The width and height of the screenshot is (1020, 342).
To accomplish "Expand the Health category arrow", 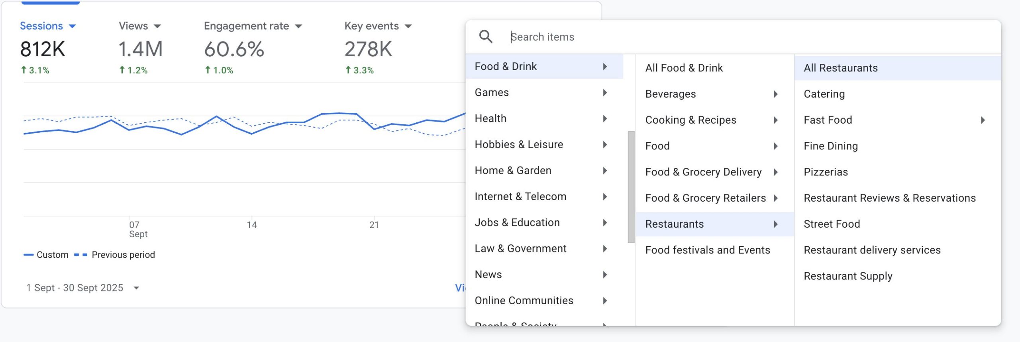I will tap(605, 118).
